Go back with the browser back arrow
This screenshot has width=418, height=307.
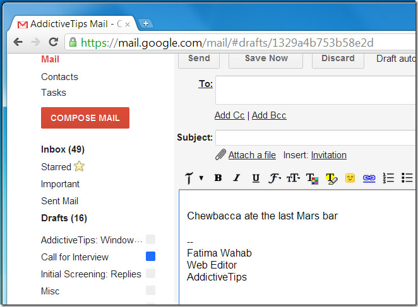[18, 42]
